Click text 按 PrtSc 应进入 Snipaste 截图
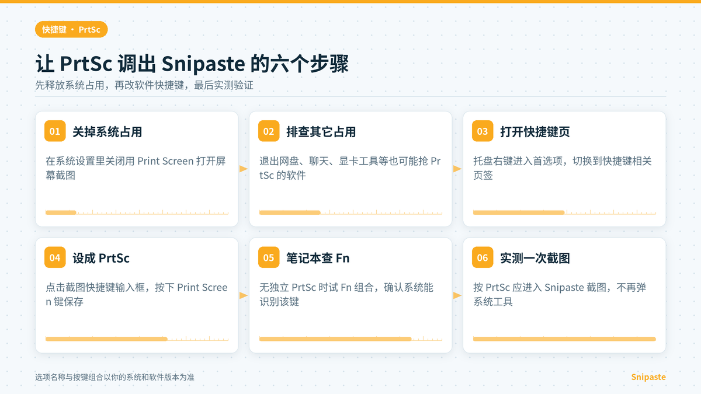The image size is (701, 394). tap(539, 287)
